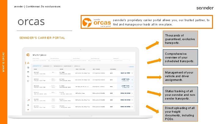Click the second filter date input field
Viewport: 220px width, 124px height.
point(61,61)
